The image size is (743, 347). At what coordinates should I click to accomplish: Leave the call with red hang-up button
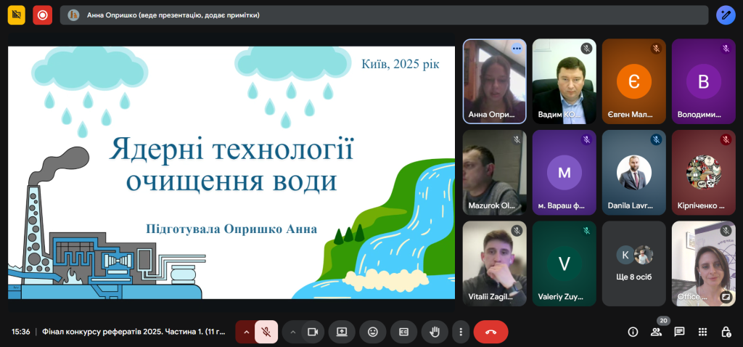click(490, 332)
